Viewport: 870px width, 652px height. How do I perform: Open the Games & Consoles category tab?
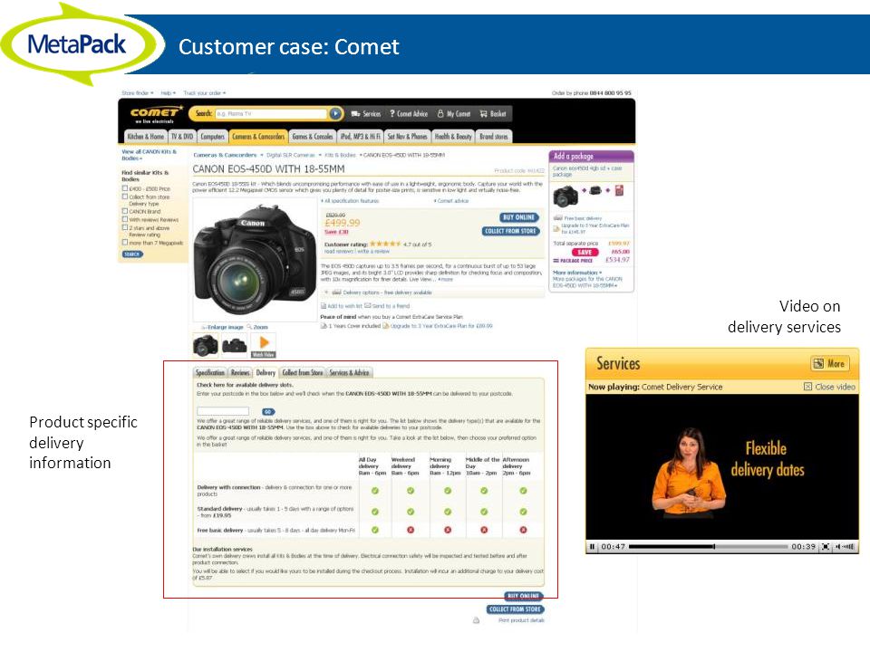(x=313, y=137)
